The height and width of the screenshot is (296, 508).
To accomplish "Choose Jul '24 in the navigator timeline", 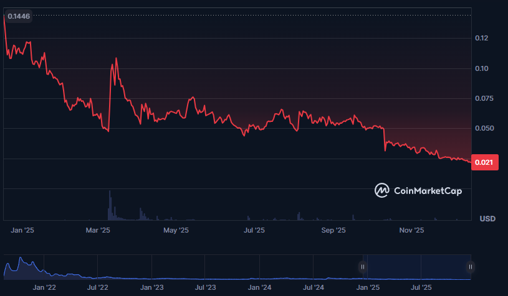I will point(314,288).
